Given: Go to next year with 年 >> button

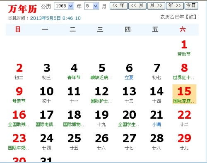Looking at the screenshot, I should coord(175,6).
